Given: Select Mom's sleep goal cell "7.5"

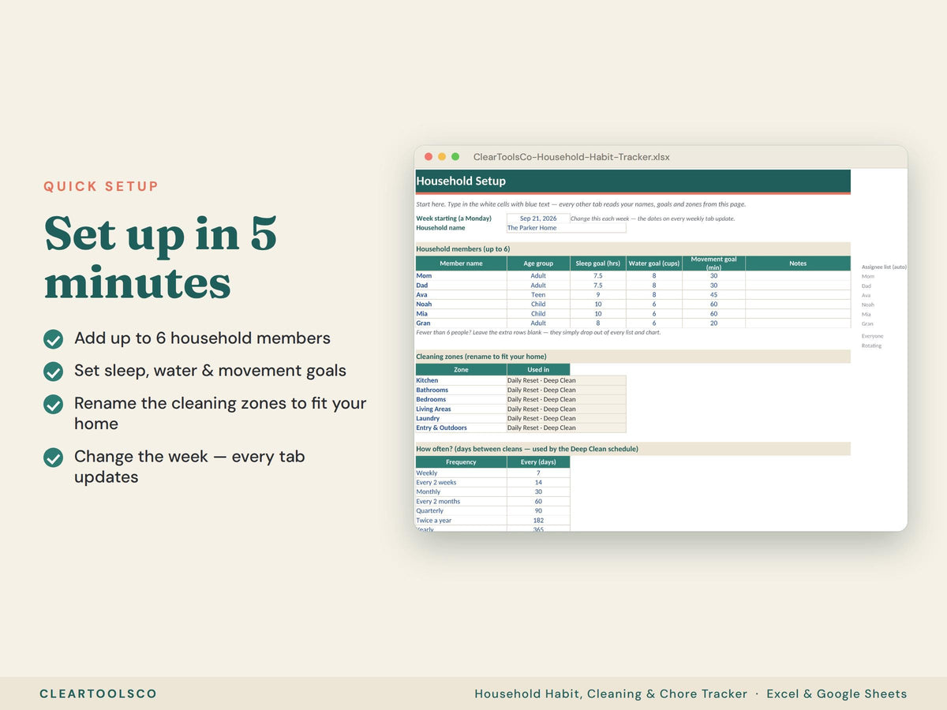Looking at the screenshot, I should (598, 276).
